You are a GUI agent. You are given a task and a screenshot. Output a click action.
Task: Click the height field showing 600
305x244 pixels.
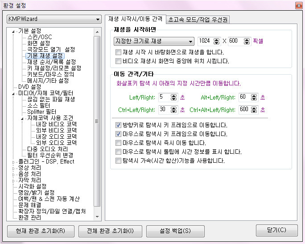(236, 41)
